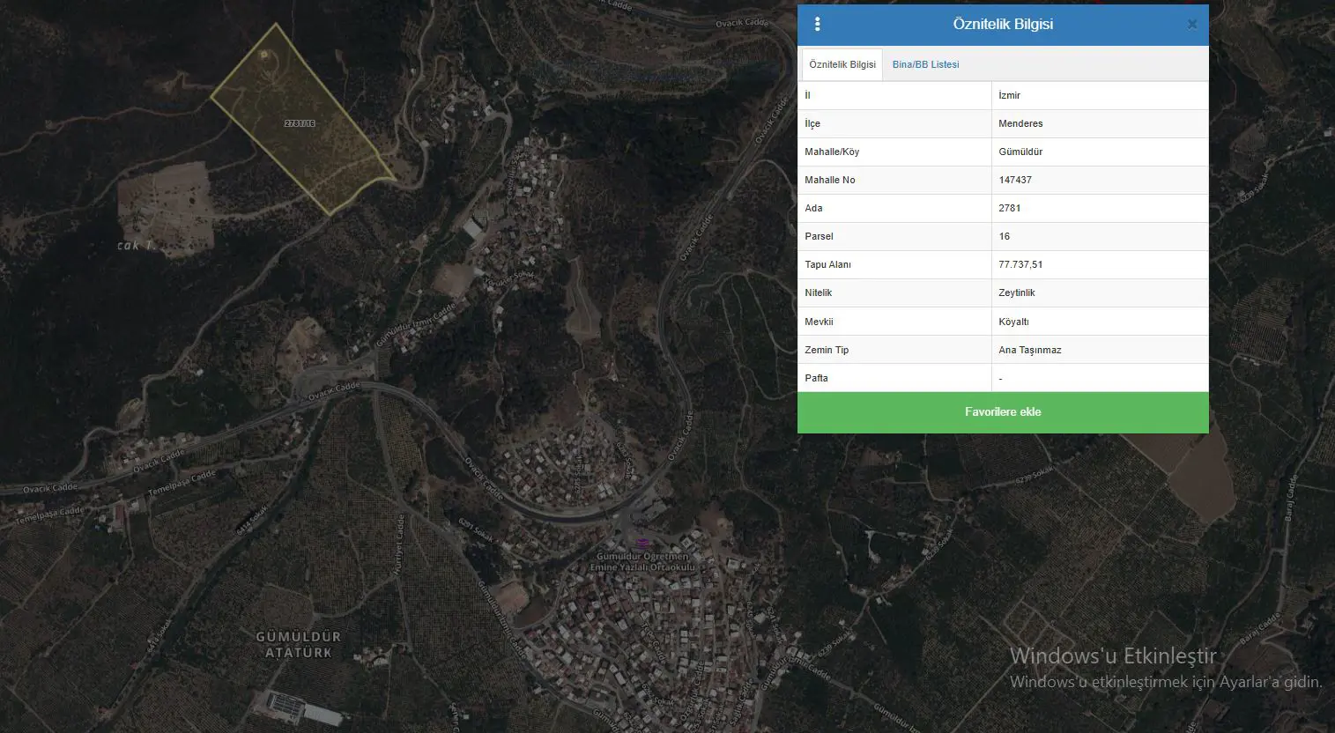Click the Pafta field label
Screen dimensions: 1335x733
(x=816, y=378)
